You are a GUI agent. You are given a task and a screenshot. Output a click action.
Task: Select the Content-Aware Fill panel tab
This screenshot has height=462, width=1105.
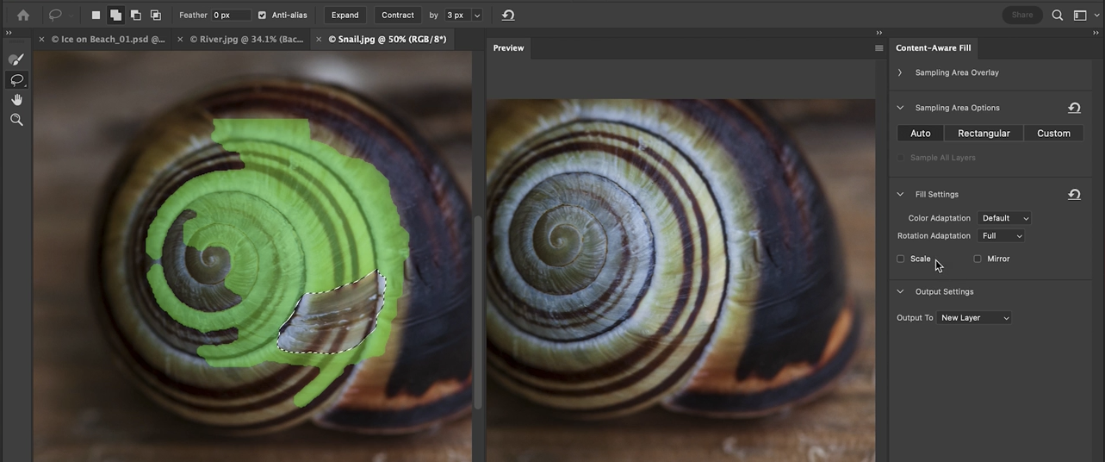click(933, 48)
